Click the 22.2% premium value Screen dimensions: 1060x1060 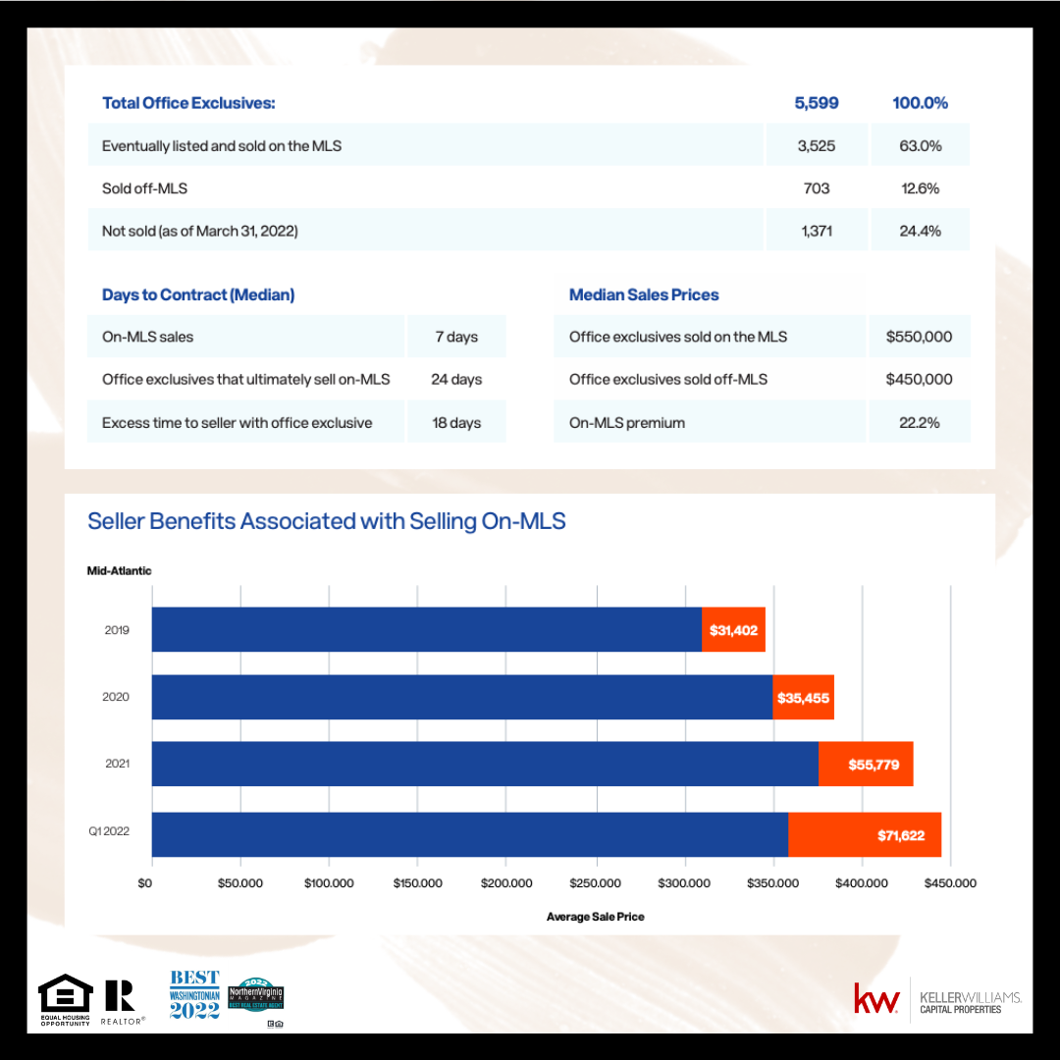coord(920,422)
